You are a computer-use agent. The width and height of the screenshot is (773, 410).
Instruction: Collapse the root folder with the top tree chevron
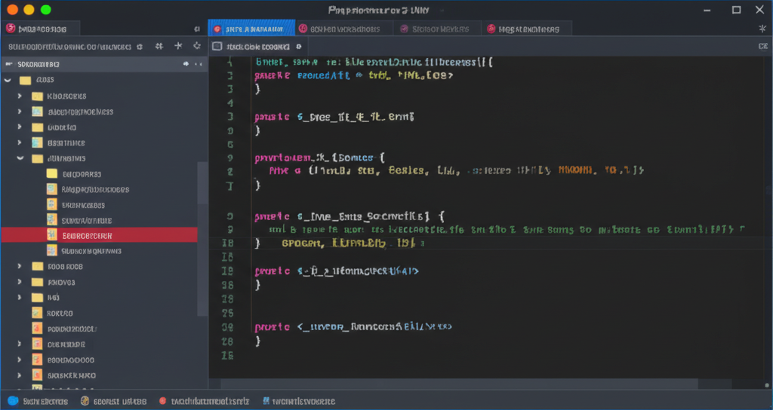coord(8,80)
